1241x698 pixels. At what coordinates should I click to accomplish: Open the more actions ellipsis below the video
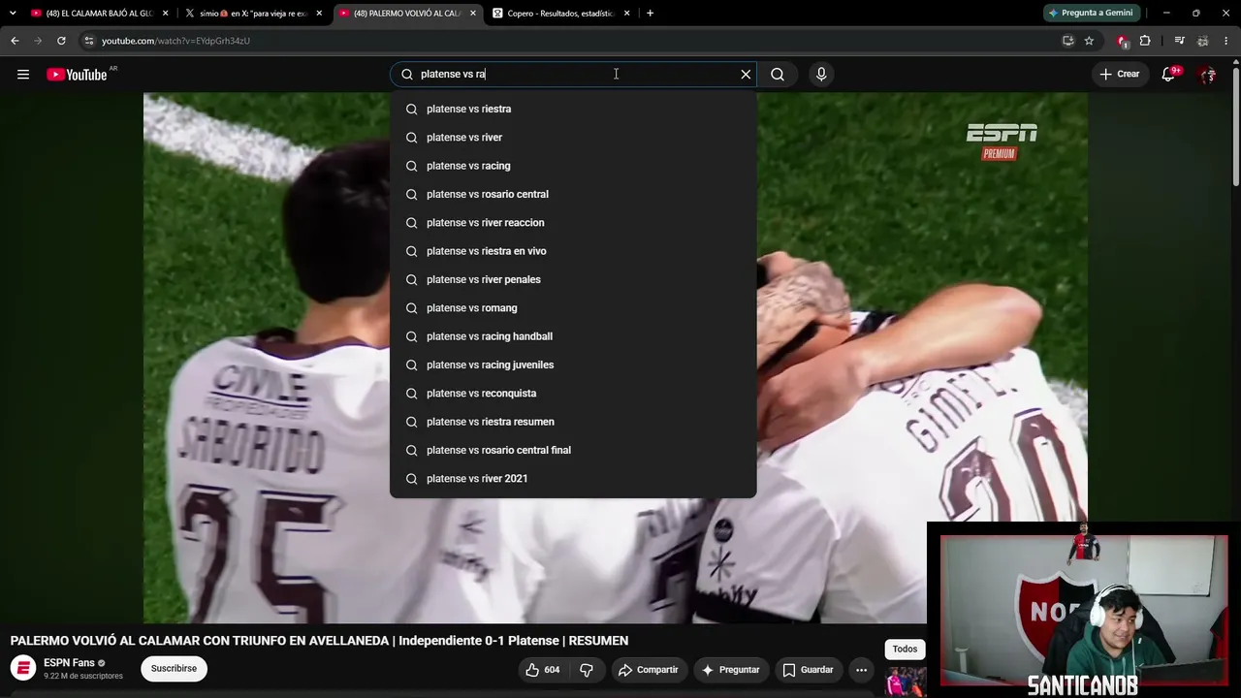click(x=861, y=669)
